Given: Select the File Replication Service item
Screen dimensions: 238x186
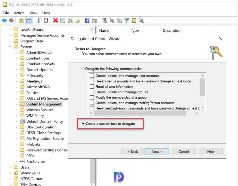Looking at the screenshot, I should click(x=45, y=139).
